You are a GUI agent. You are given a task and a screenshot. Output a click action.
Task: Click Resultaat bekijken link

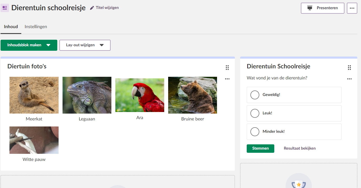300,148
